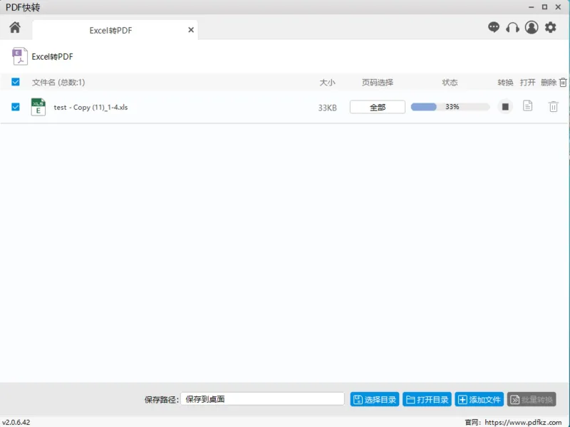Click the 文件名 (总数:1) column header

tap(58, 82)
